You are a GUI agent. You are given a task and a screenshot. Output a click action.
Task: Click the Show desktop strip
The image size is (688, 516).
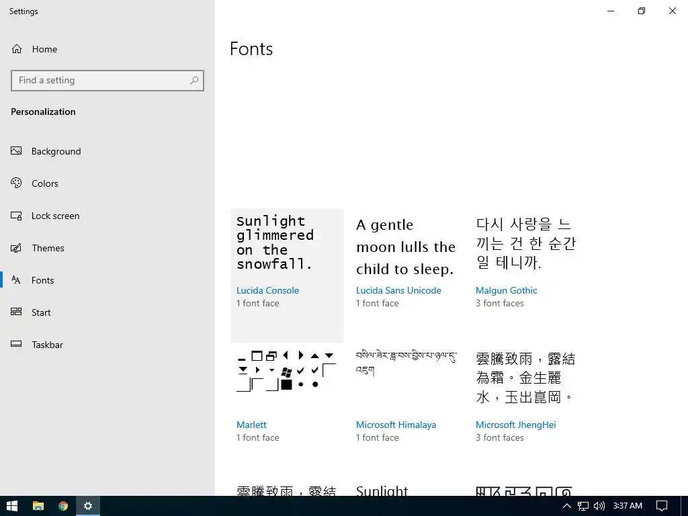tap(686, 506)
